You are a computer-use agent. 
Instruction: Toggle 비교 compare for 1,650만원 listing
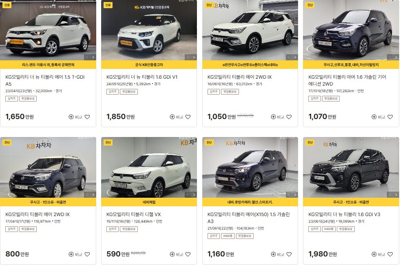pyautogui.click(x=75, y=117)
